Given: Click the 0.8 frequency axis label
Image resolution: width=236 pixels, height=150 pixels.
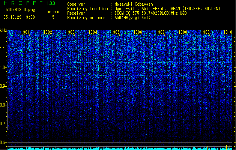Looking at the screenshot, I should [x=3, y=105].
